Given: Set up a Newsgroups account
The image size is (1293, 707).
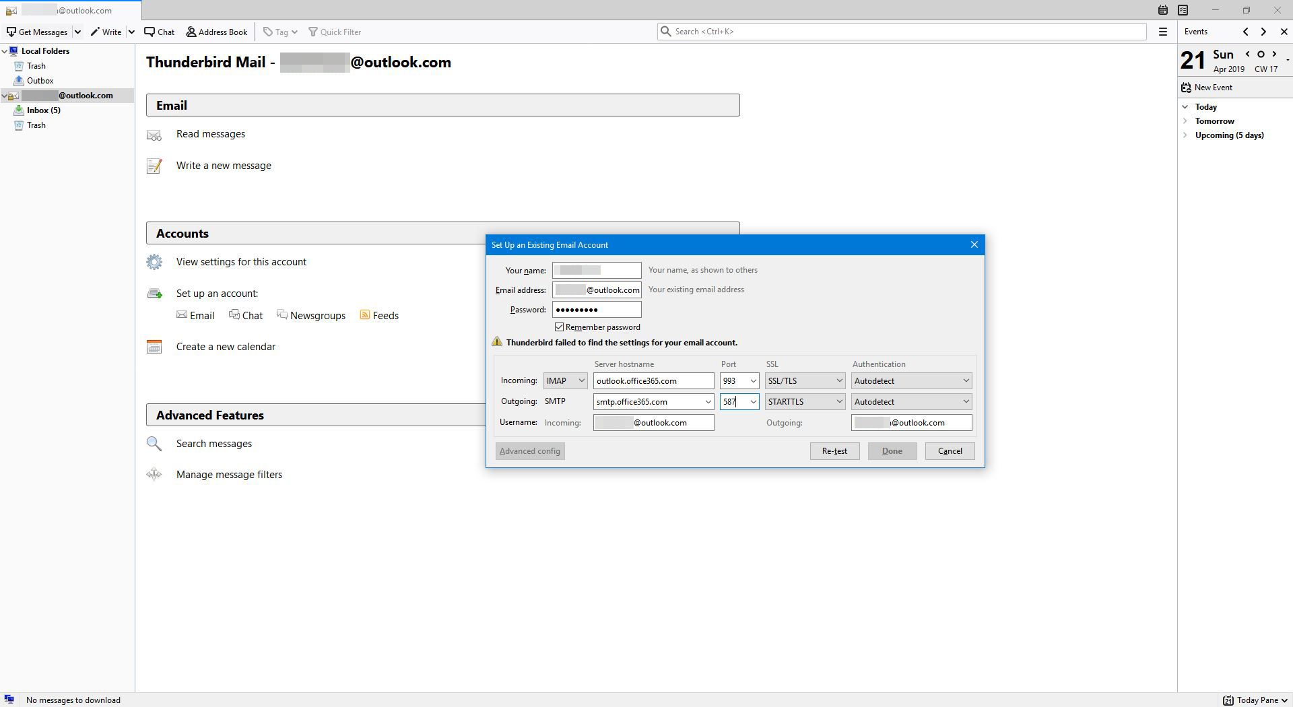Looking at the screenshot, I should click(x=311, y=315).
